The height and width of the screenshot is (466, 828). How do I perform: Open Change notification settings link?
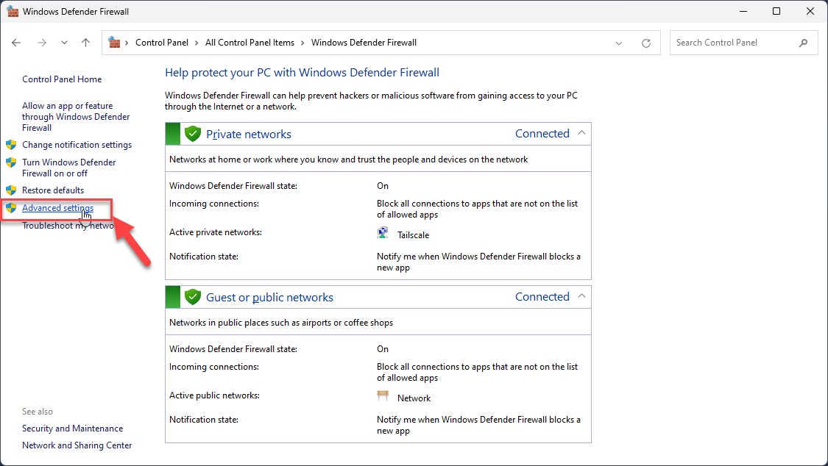(77, 145)
